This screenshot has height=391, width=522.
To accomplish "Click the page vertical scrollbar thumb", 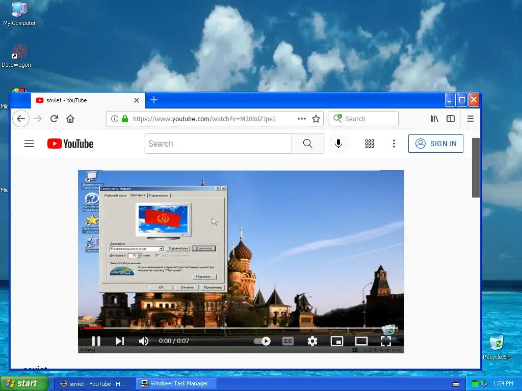I will point(476,167).
